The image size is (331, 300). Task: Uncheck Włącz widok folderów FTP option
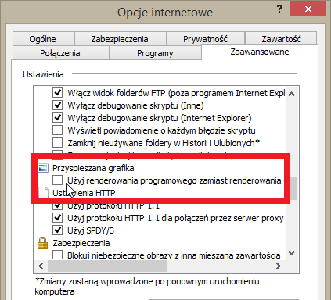[57, 93]
